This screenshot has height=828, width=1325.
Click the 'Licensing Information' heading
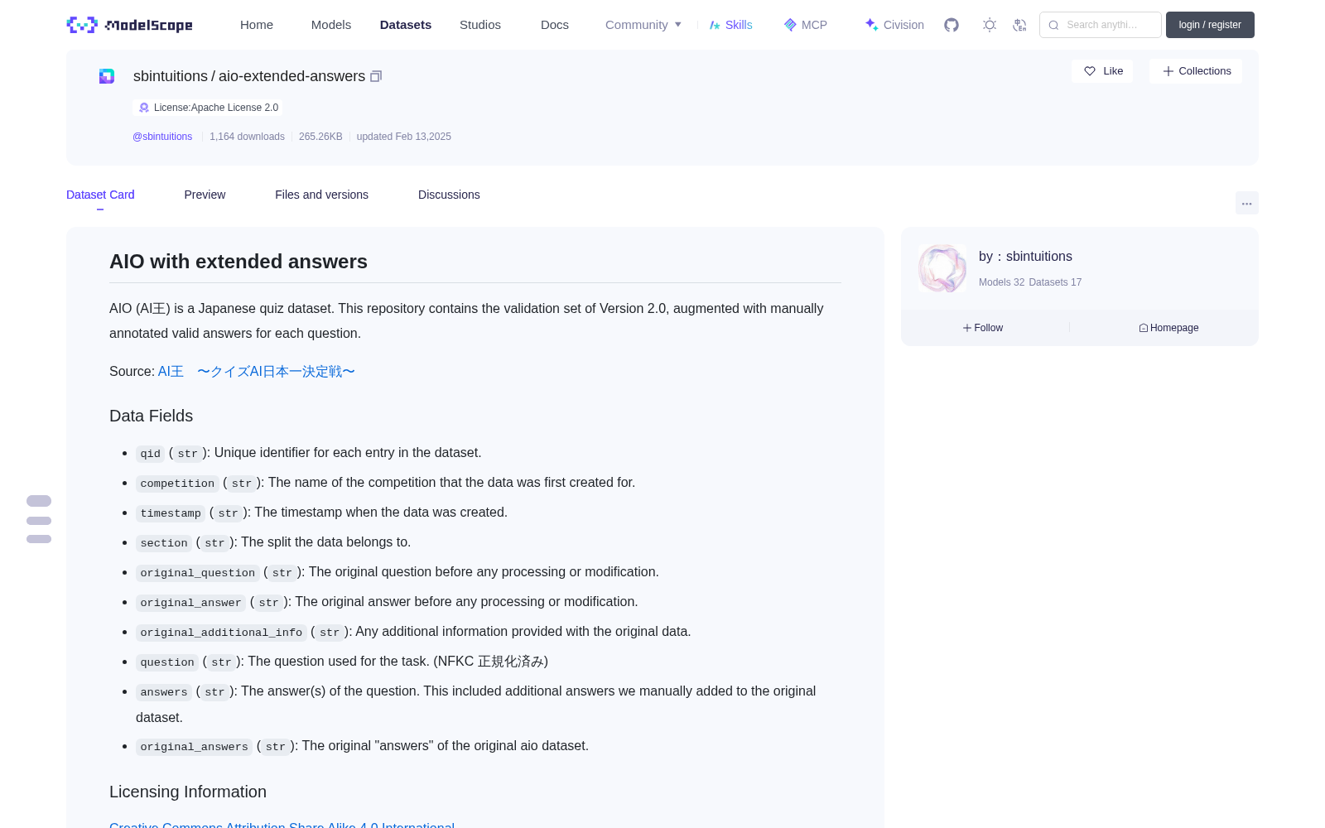tap(188, 792)
